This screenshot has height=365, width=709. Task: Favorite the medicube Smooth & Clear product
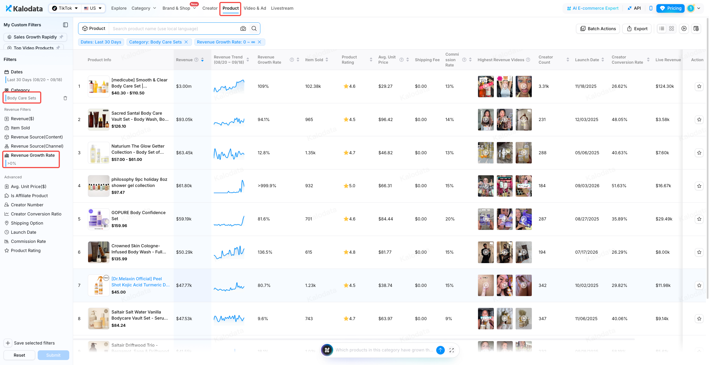[699, 86]
